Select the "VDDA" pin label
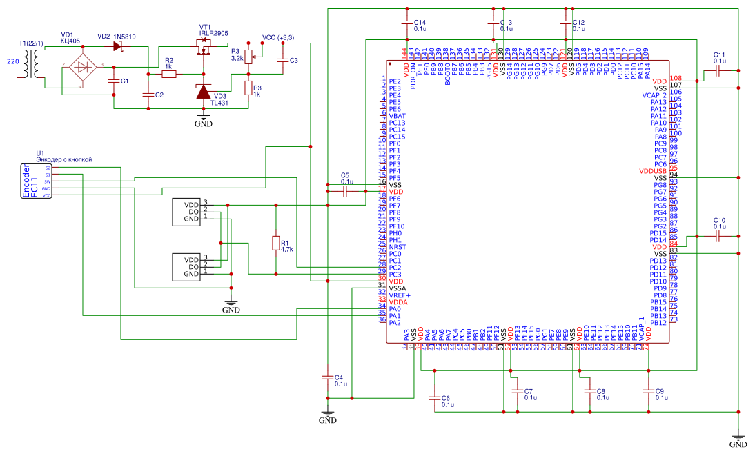Image resolution: width=755 pixels, height=456 pixels. pyautogui.click(x=398, y=302)
